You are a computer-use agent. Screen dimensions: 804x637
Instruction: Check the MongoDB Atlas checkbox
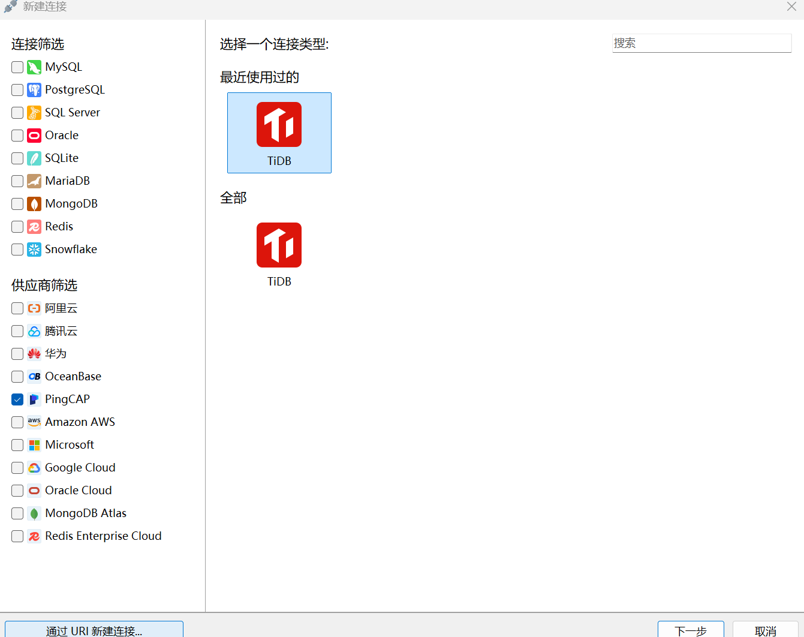point(17,513)
